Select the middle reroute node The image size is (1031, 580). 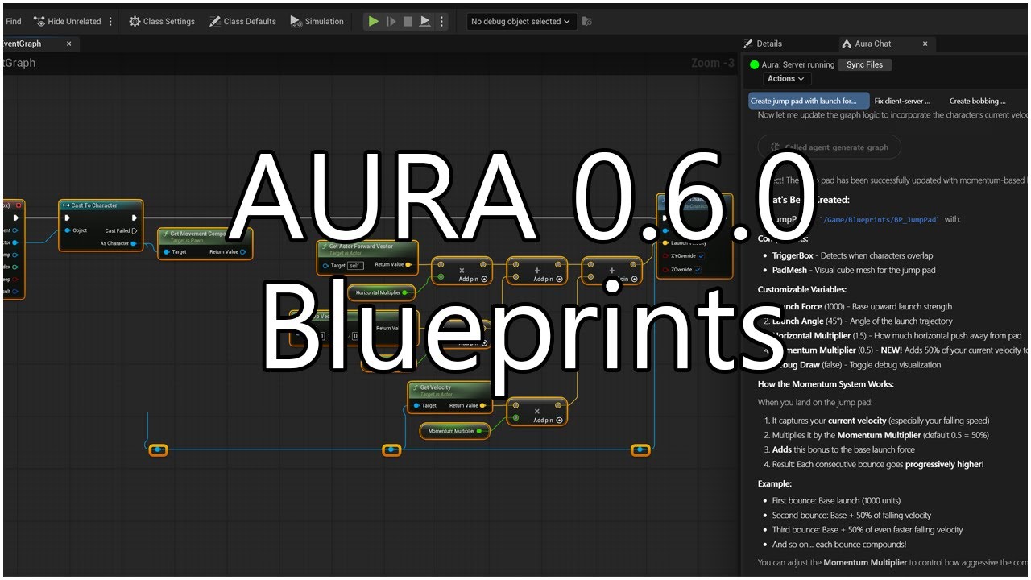[391, 449]
